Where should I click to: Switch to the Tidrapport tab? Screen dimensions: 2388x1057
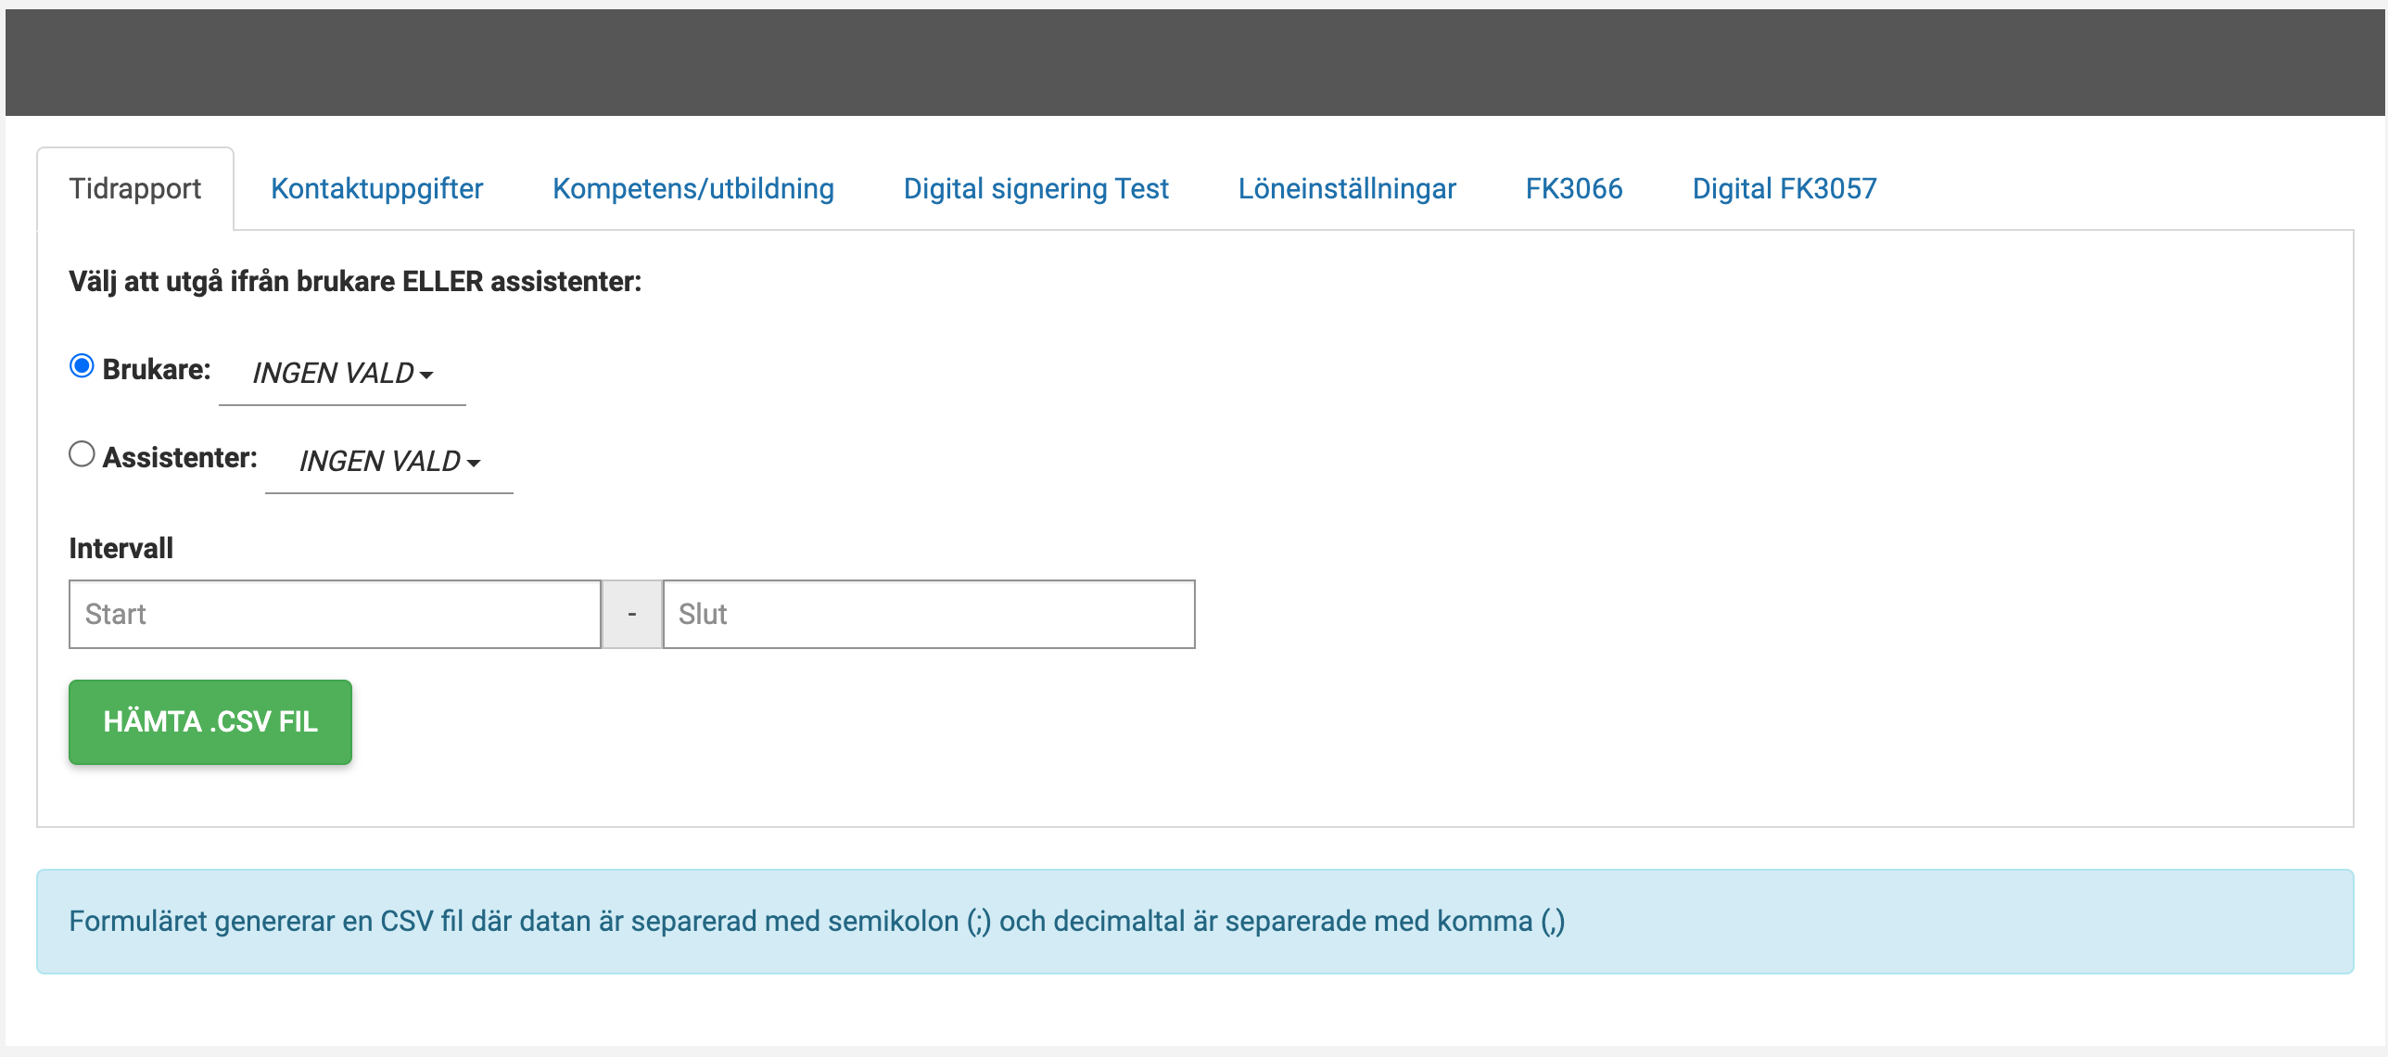click(x=135, y=189)
